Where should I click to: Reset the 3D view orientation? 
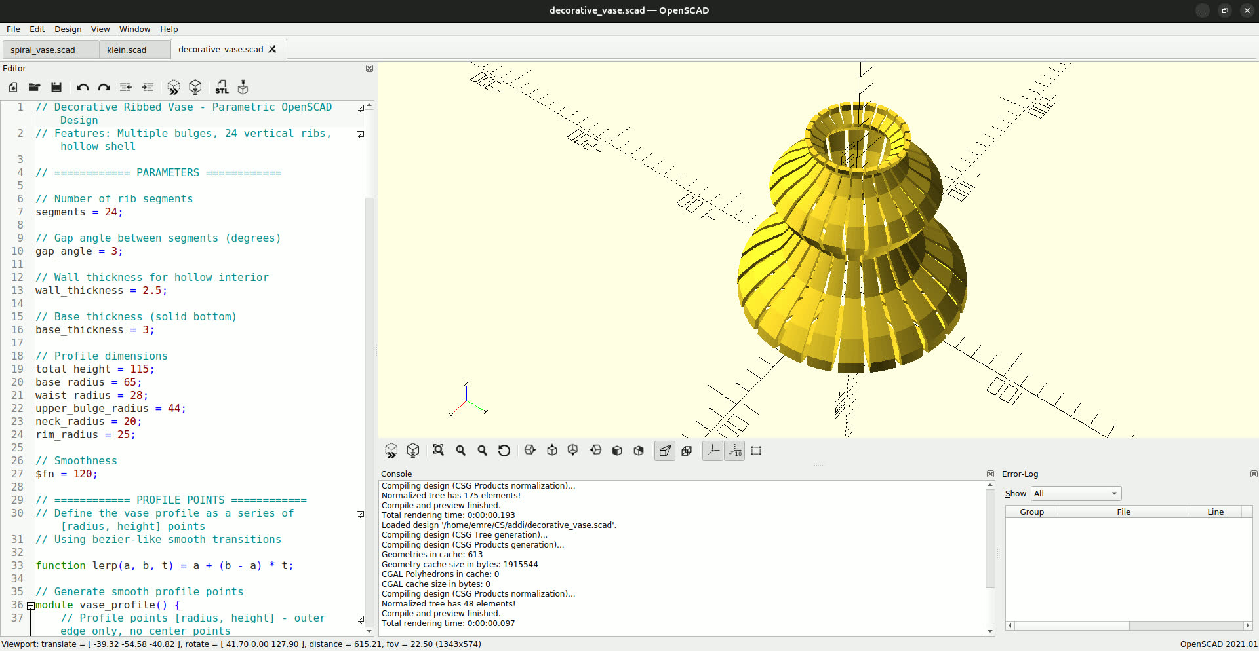tap(504, 451)
